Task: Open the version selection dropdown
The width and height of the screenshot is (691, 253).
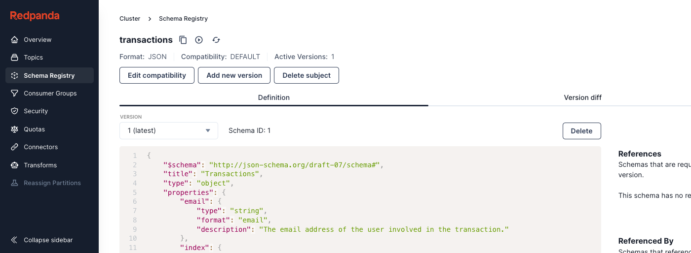Action: point(168,131)
